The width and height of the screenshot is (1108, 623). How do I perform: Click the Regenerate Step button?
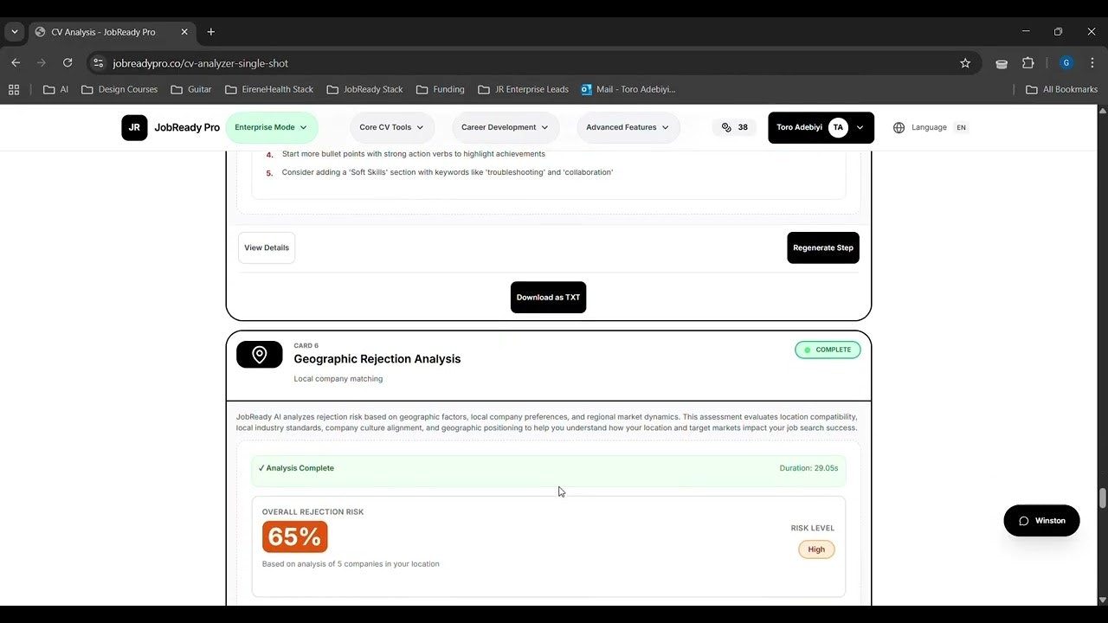point(822,247)
